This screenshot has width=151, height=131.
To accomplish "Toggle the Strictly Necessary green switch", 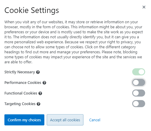I will 139,72.
